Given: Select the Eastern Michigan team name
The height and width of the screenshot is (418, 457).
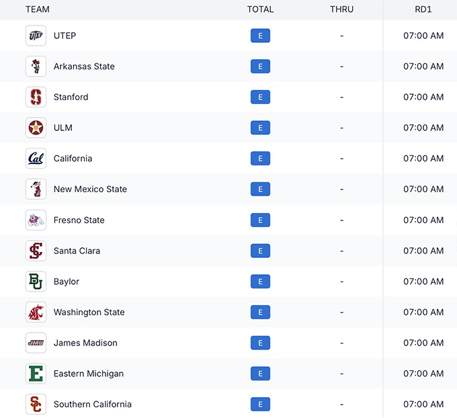Looking at the screenshot, I should pos(89,374).
